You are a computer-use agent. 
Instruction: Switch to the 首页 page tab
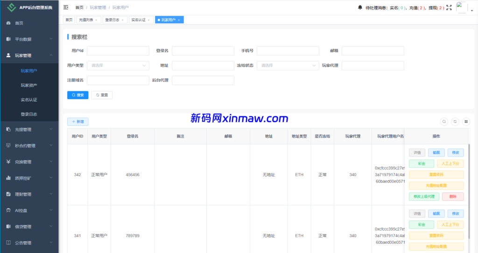(69, 20)
